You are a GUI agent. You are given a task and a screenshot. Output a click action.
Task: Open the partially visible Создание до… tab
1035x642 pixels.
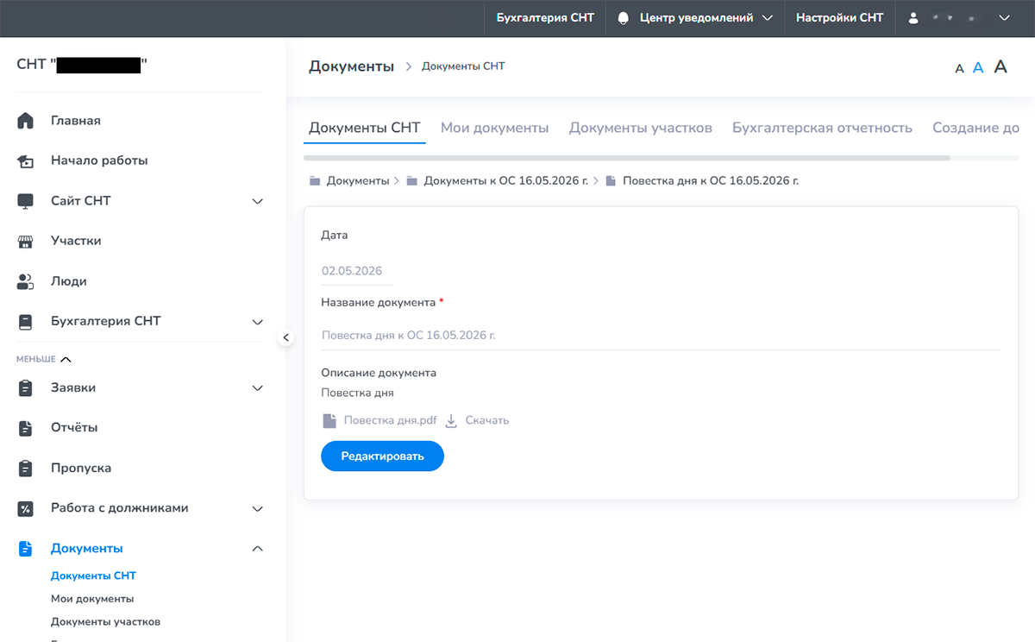[975, 128]
